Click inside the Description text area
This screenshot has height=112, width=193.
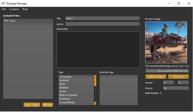[98, 50]
